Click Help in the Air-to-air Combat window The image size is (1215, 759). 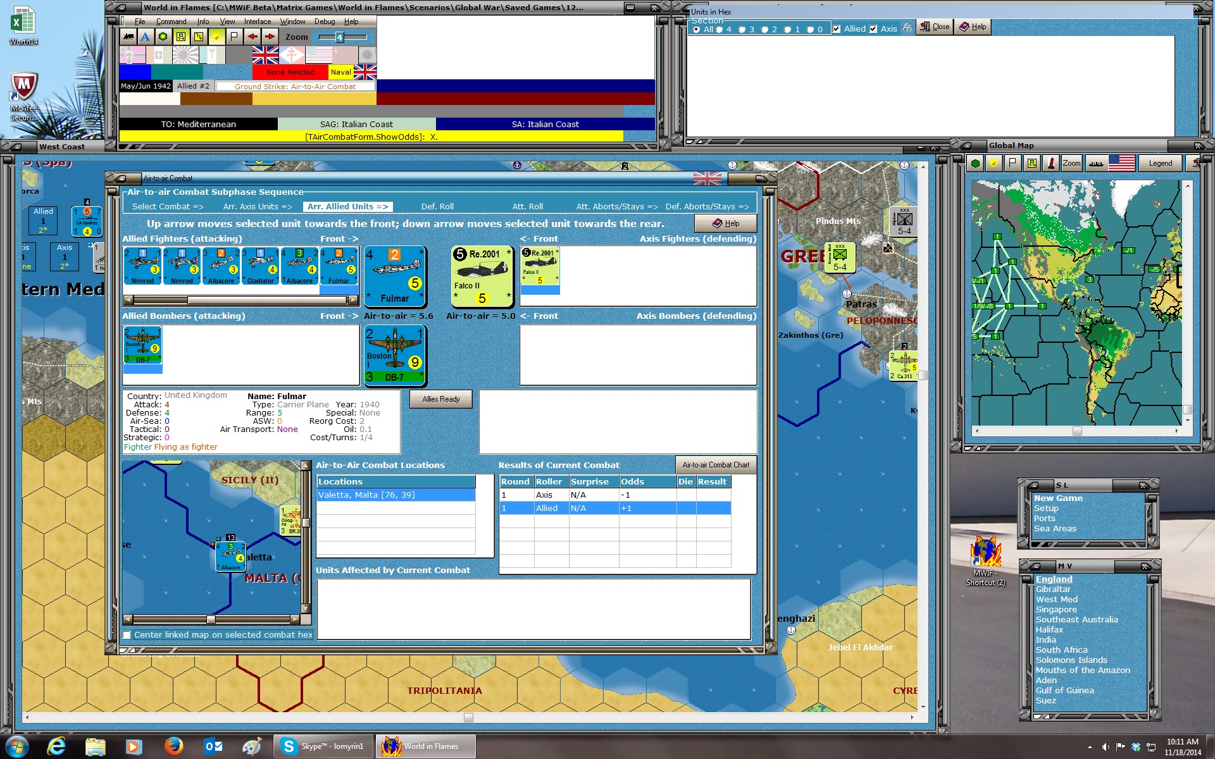(726, 223)
